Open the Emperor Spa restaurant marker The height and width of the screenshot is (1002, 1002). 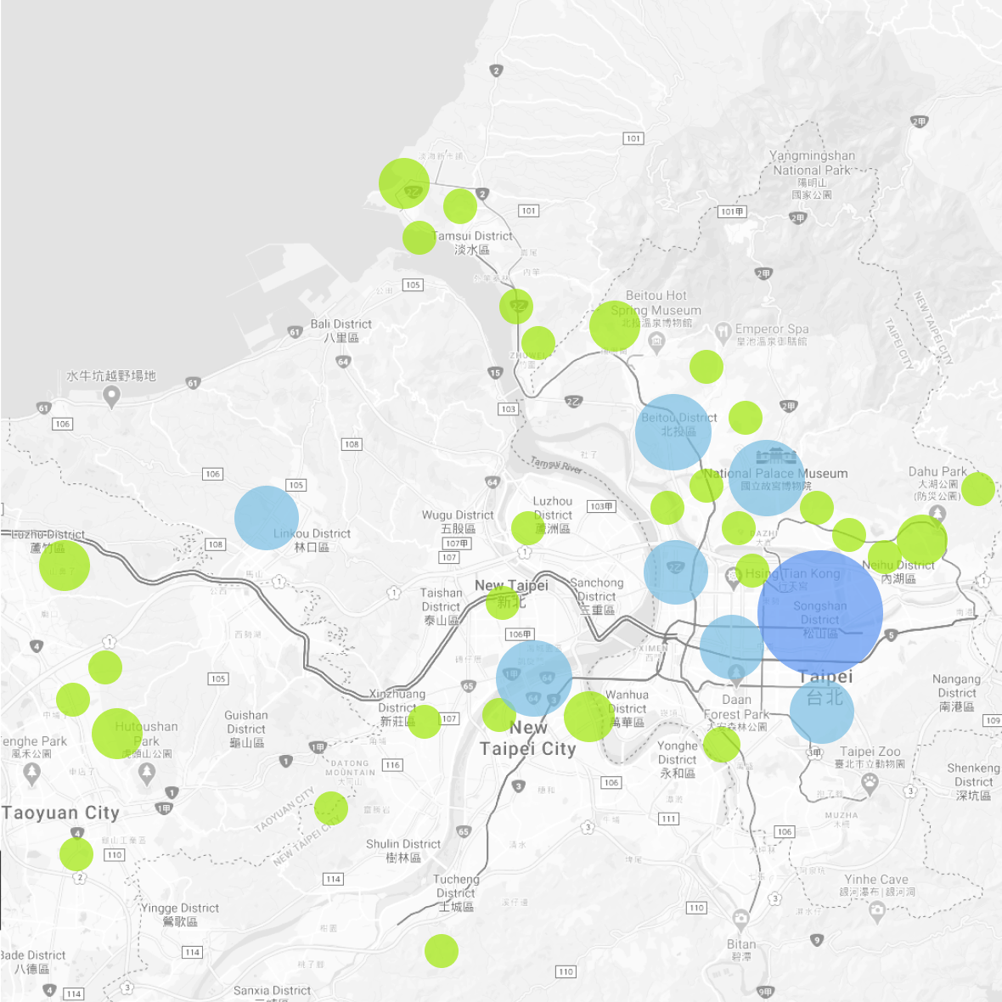coord(723,332)
